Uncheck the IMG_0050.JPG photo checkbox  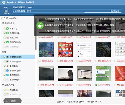tap(39, 37)
